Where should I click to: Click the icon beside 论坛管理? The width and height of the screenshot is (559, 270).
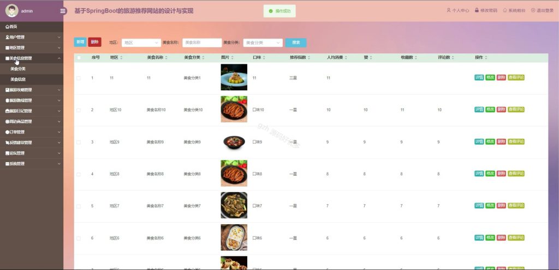(7, 153)
